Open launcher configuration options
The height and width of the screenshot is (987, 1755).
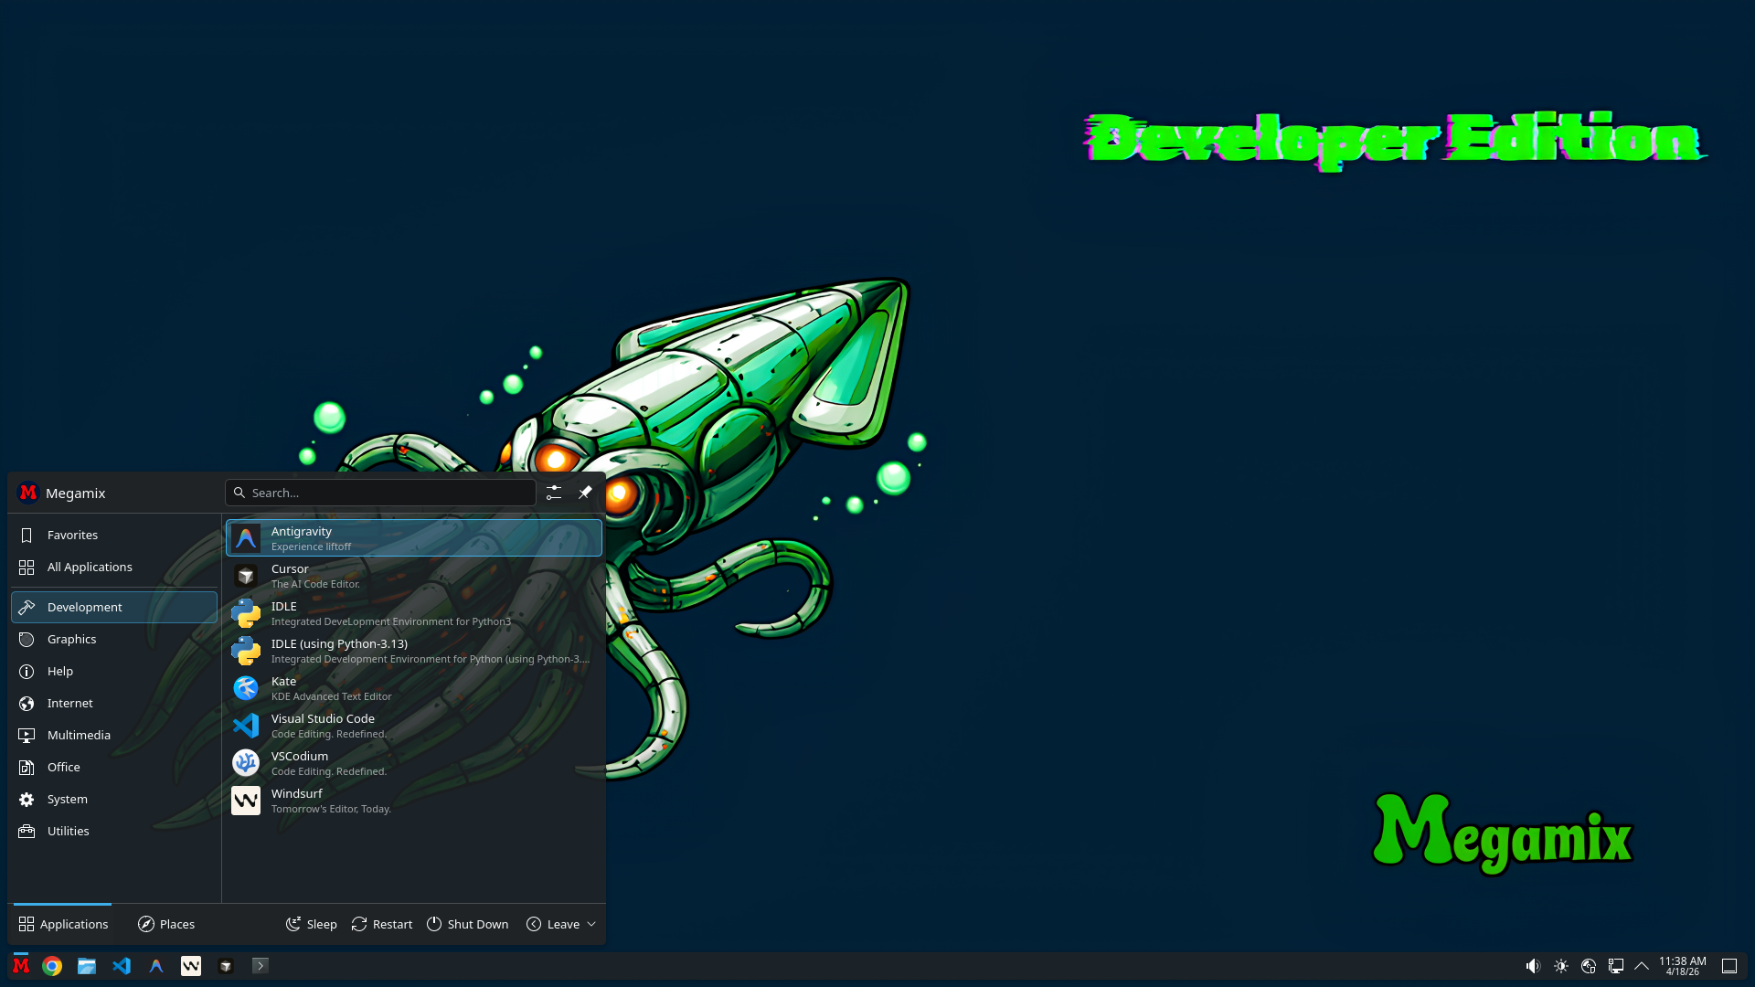(553, 492)
